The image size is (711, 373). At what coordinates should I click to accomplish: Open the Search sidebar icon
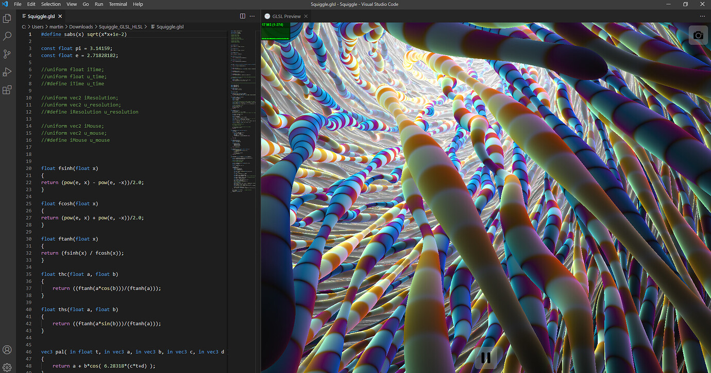pos(7,36)
